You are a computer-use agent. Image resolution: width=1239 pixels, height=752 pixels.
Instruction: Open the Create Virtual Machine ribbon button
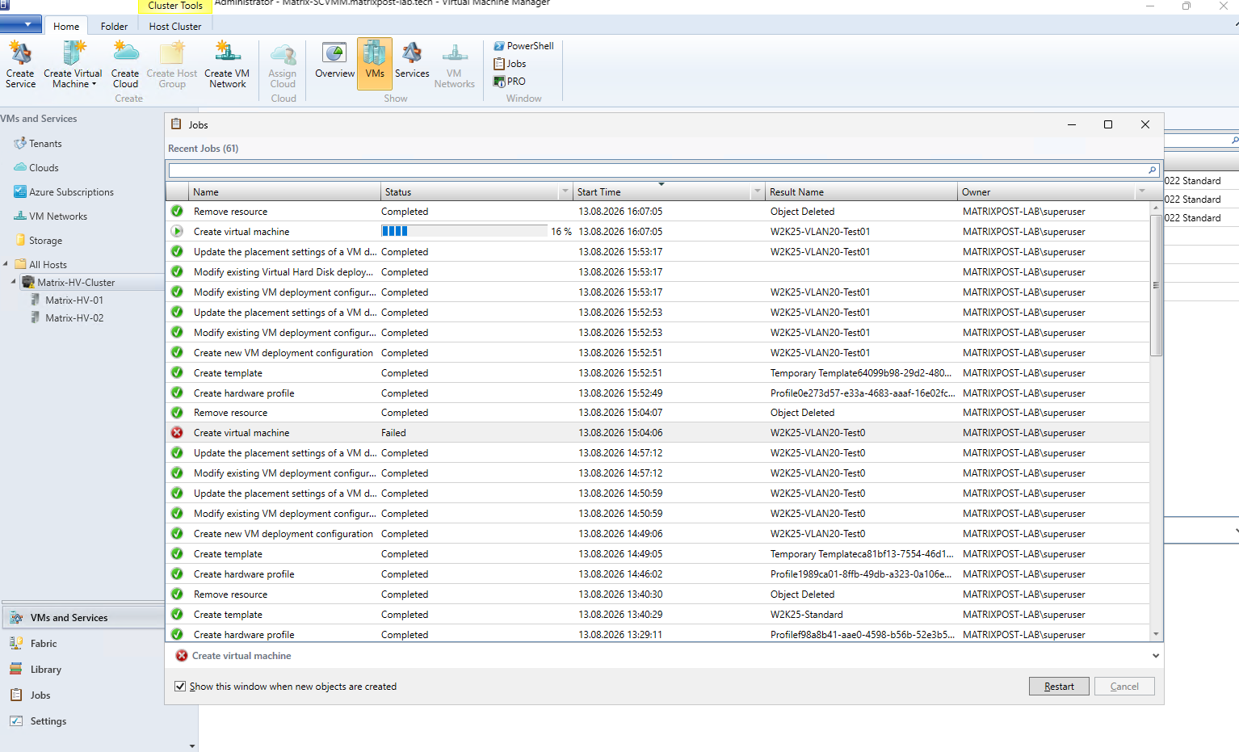tap(73, 65)
